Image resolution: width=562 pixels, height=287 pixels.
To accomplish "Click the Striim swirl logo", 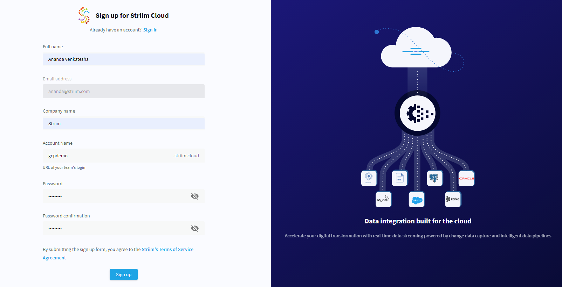I will [x=84, y=15].
